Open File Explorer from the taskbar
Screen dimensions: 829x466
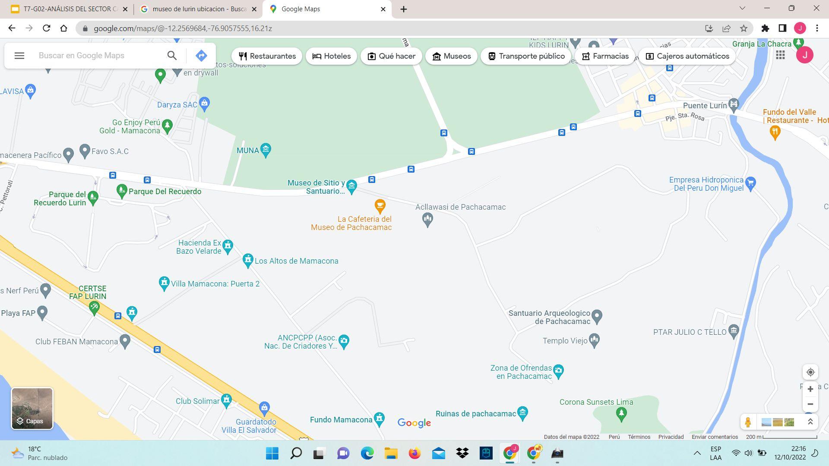tap(391, 453)
